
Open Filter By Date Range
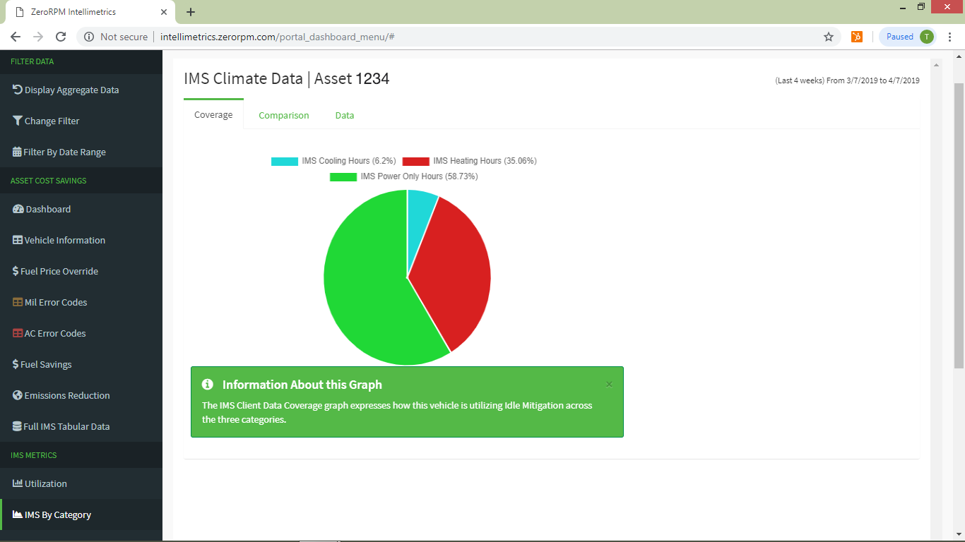click(81, 152)
